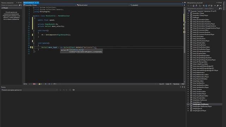Select Unity.2D.Common.Editor project
Image resolution: width=226 pixels, height=127 pixels.
tap(201, 30)
